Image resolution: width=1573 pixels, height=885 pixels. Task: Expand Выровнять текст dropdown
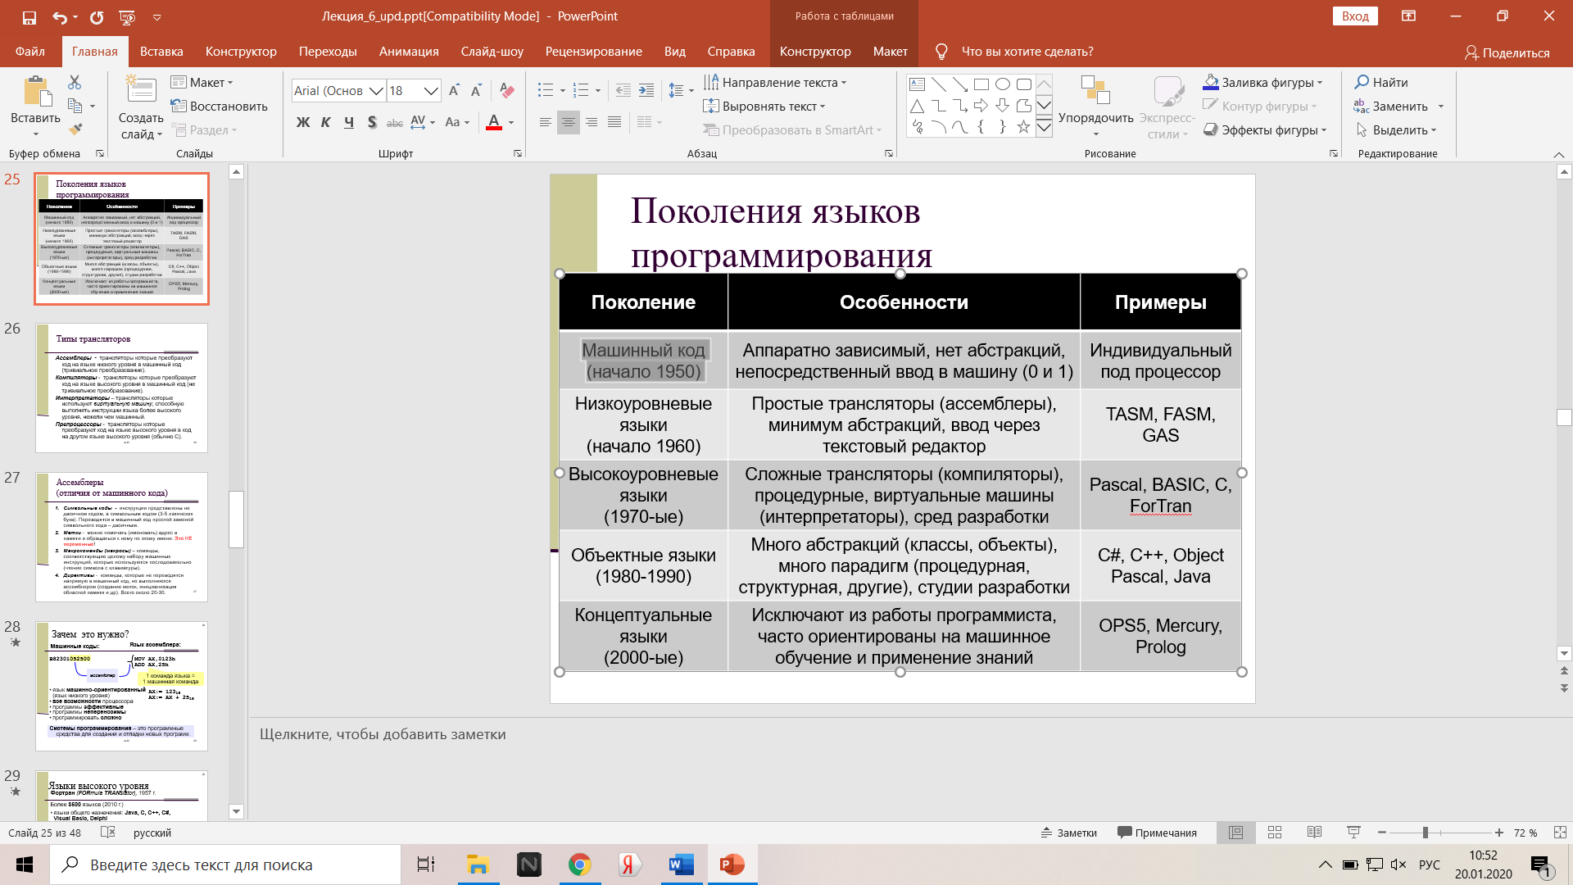click(x=764, y=106)
